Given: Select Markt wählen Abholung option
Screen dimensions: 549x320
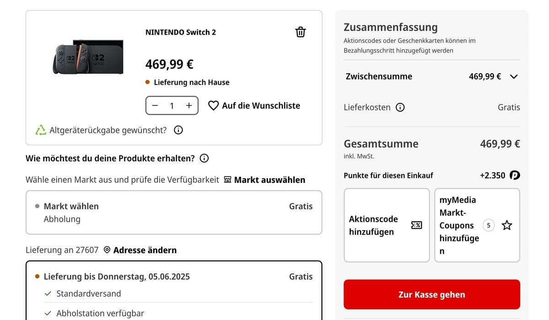Looking at the screenshot, I should 174,213.
